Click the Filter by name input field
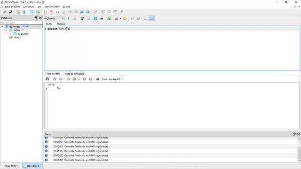The width and height of the screenshot is (301, 169). tap(21, 23)
